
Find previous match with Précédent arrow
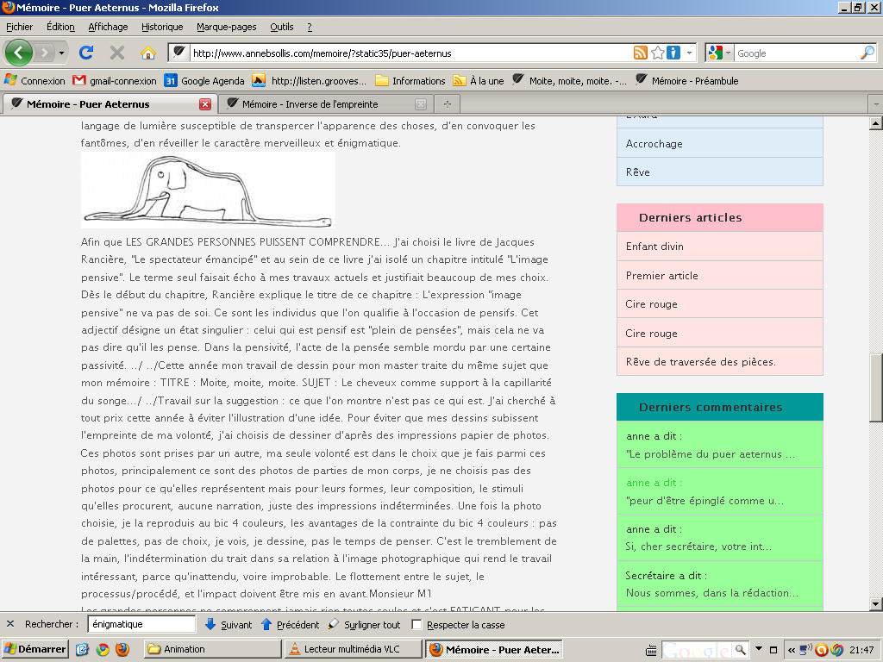coord(290,624)
